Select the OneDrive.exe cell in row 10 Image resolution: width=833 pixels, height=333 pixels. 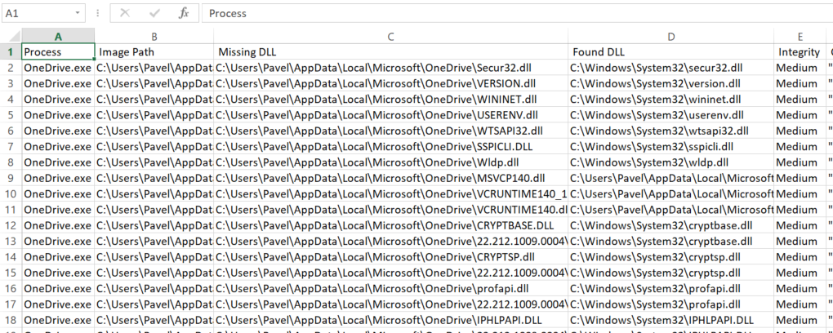[x=59, y=194]
